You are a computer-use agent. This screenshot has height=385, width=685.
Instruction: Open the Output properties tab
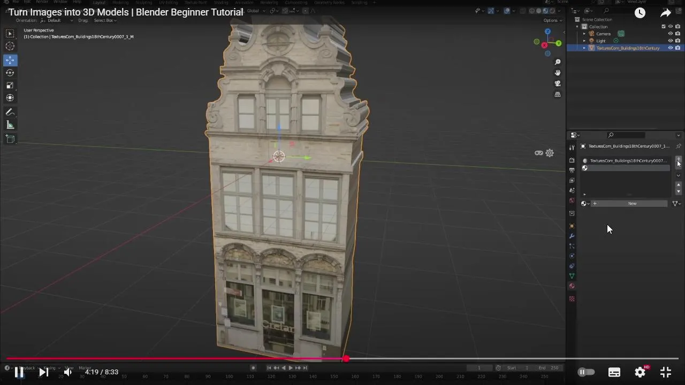click(x=572, y=170)
